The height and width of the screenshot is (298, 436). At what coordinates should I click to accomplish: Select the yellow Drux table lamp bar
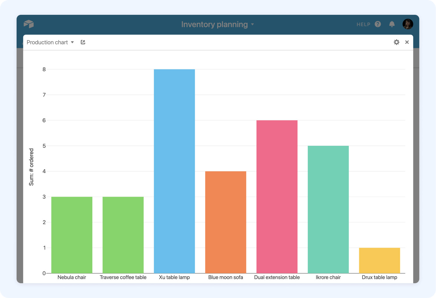(x=379, y=260)
